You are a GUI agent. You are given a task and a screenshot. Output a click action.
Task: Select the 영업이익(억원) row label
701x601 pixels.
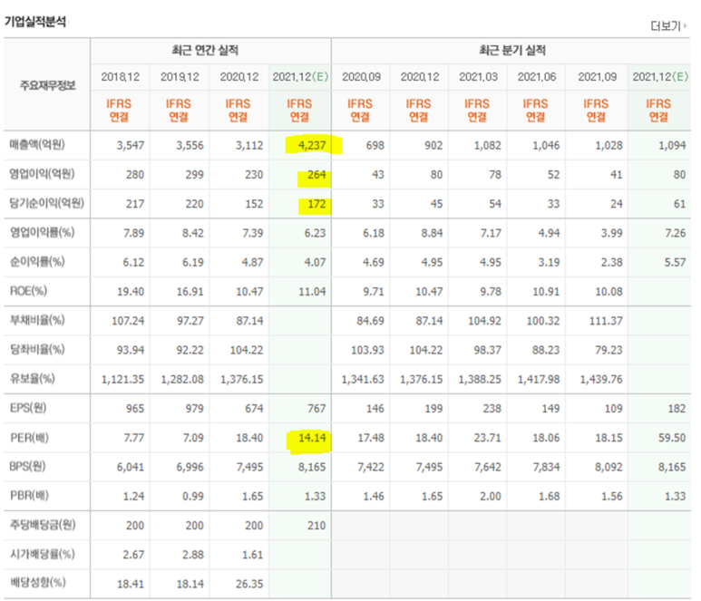(42, 174)
